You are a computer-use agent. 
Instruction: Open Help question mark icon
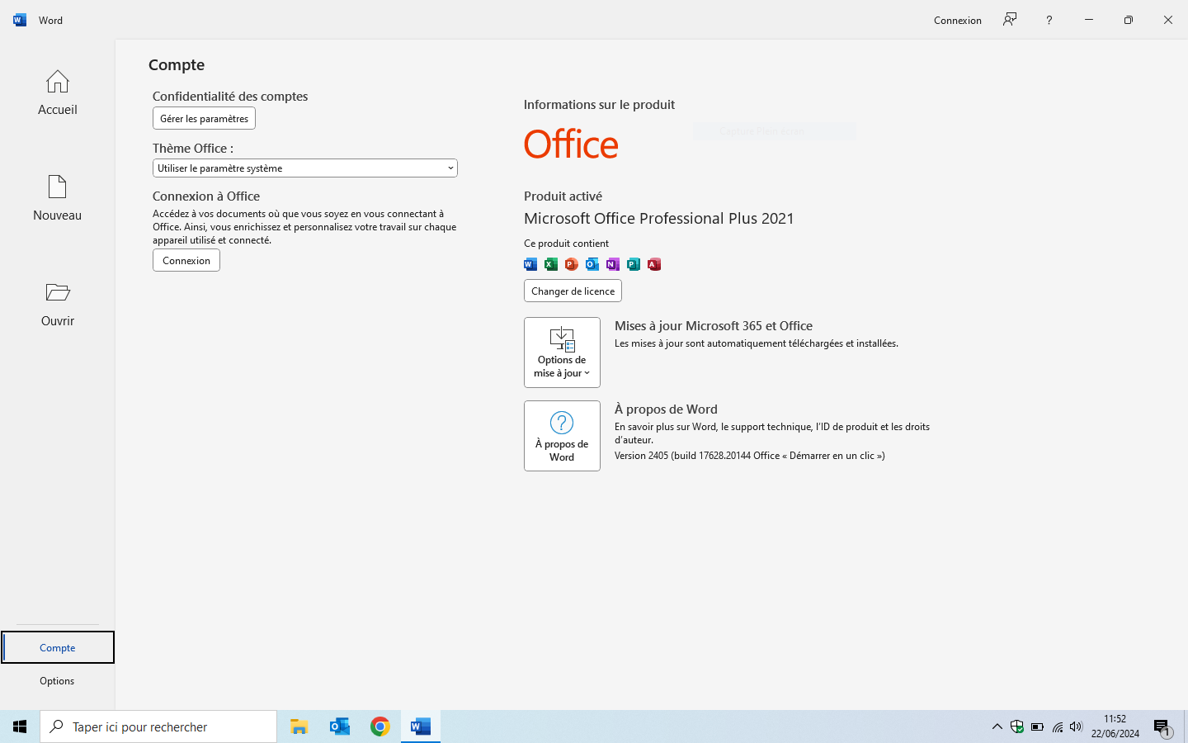click(x=1049, y=20)
